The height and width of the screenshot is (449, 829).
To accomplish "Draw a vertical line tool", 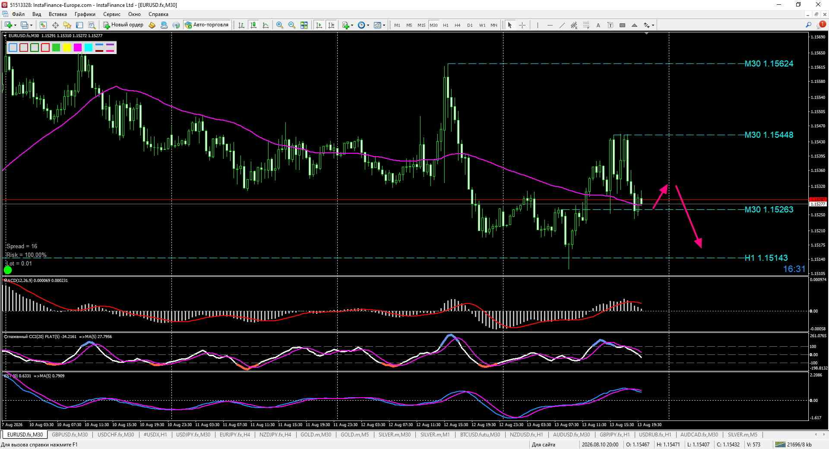I will (x=538, y=25).
